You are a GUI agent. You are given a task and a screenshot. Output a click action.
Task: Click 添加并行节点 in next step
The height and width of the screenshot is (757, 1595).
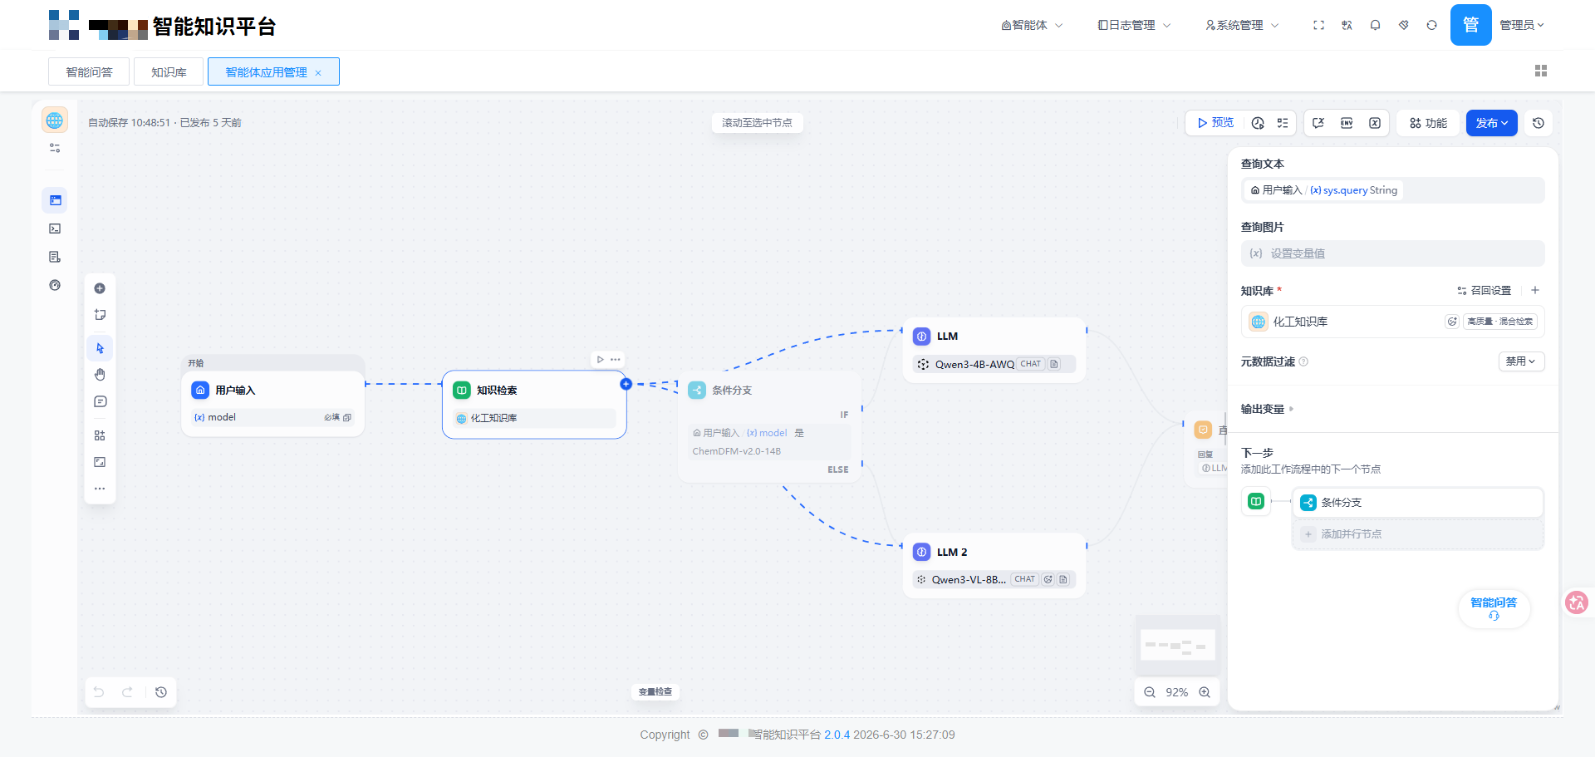point(1418,534)
